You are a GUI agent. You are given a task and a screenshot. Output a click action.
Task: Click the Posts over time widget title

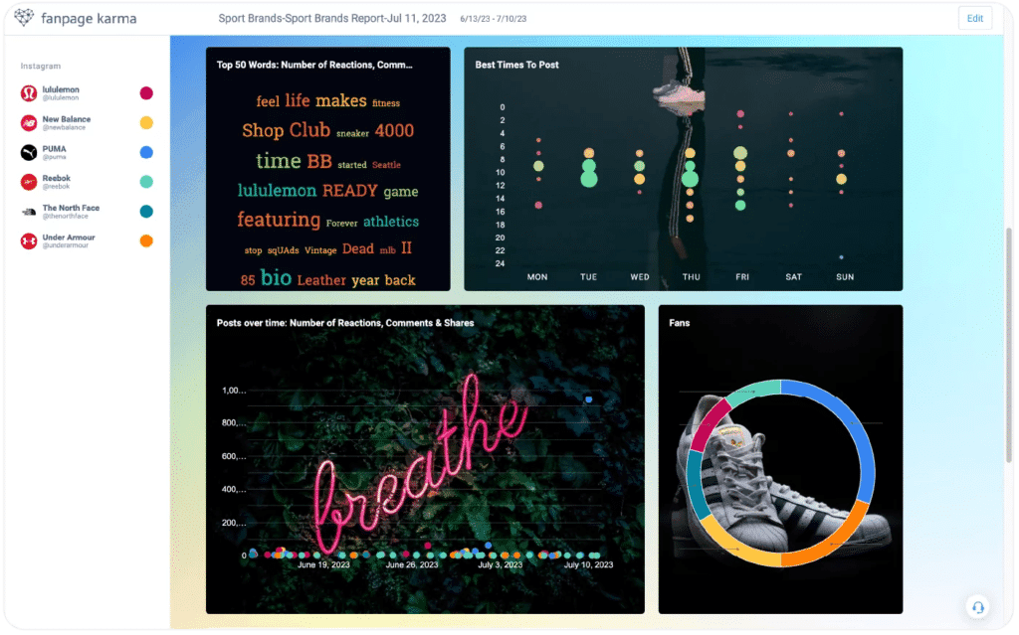coord(345,323)
